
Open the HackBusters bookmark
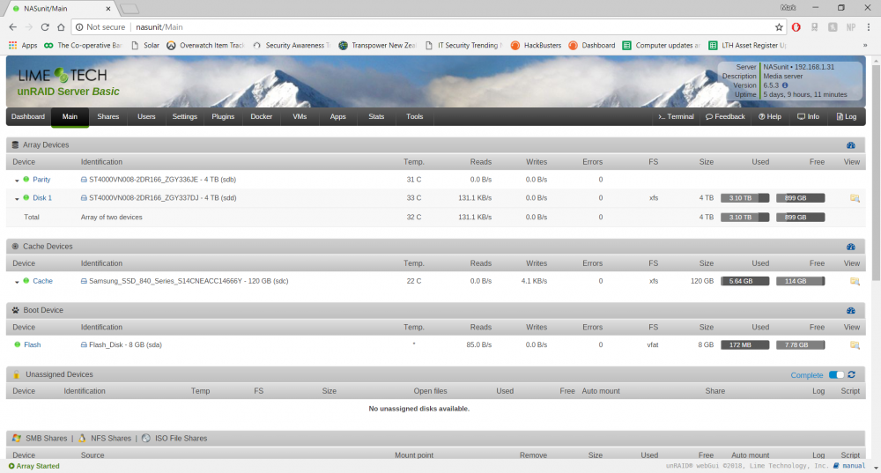point(536,46)
